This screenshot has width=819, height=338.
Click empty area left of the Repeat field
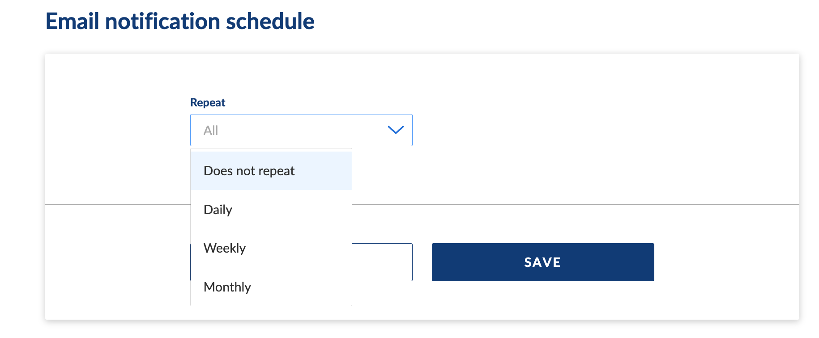pos(117,130)
